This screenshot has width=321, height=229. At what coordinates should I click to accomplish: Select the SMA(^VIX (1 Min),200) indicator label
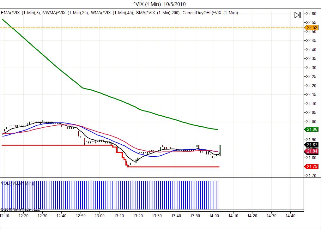158,13
